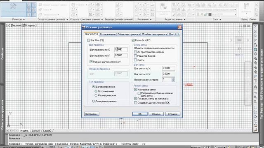Close the 'Режимы рисования' dialog

point(180,27)
